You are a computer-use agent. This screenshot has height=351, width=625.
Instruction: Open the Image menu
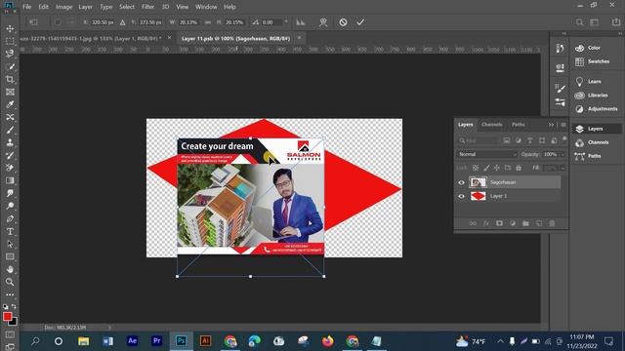[63, 7]
